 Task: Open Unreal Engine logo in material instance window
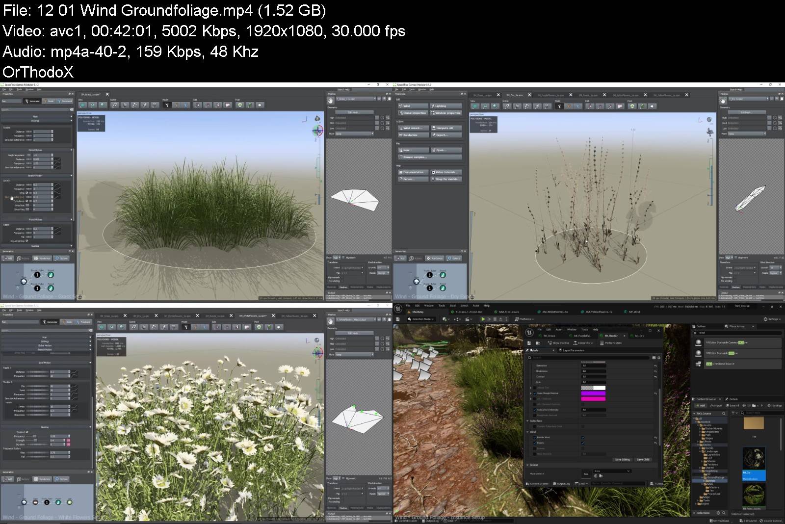(x=529, y=332)
